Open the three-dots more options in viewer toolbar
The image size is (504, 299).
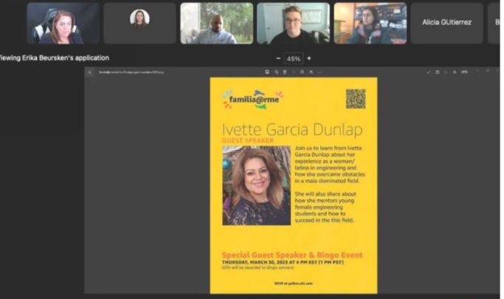pos(320,72)
